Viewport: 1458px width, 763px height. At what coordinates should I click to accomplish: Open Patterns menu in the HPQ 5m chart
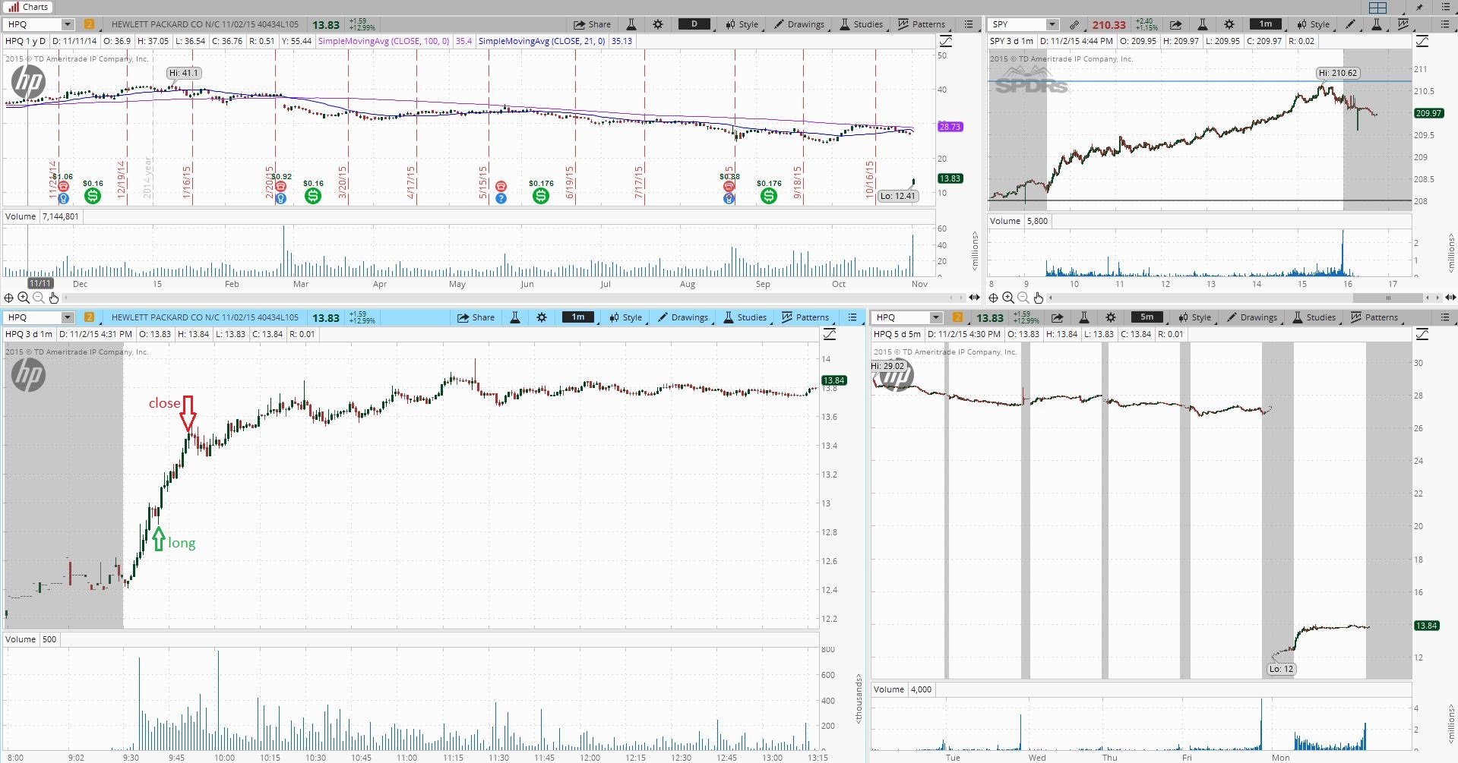click(1374, 317)
